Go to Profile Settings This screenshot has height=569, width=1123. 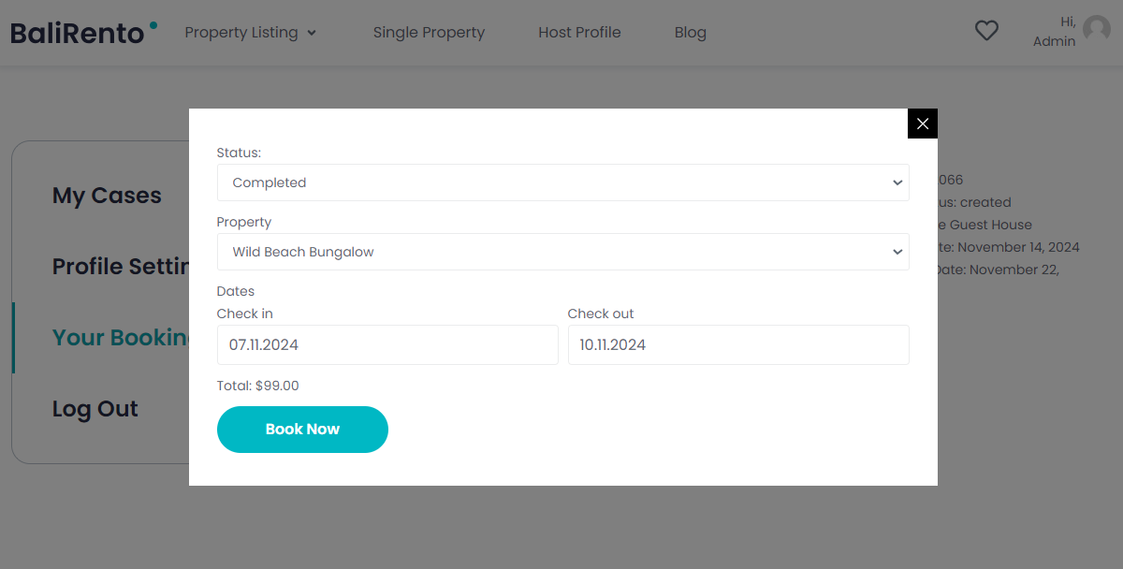[x=122, y=267]
